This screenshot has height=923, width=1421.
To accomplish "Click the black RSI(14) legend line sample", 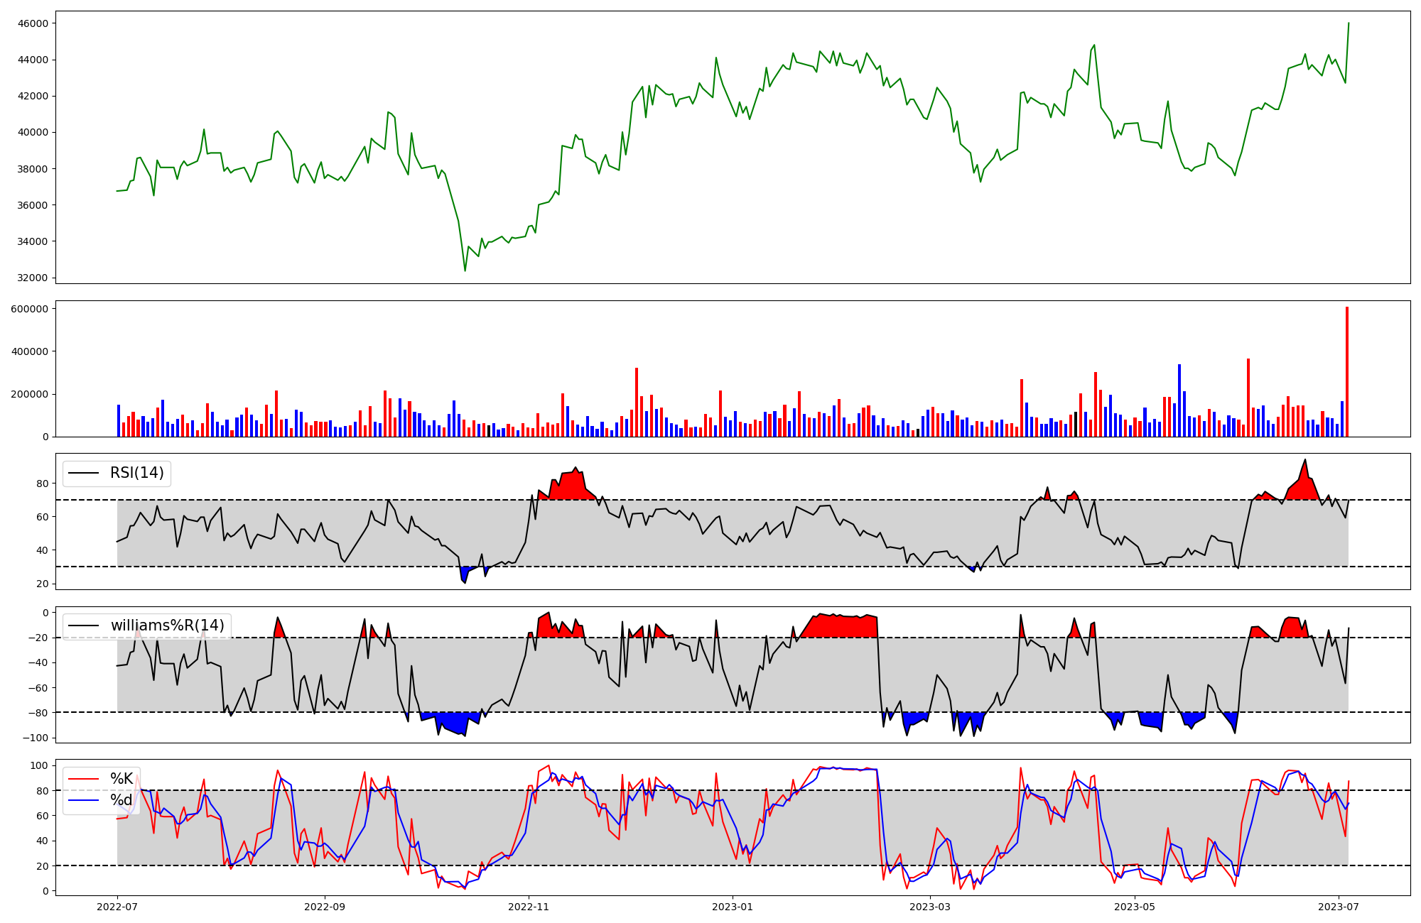I will tap(84, 474).
